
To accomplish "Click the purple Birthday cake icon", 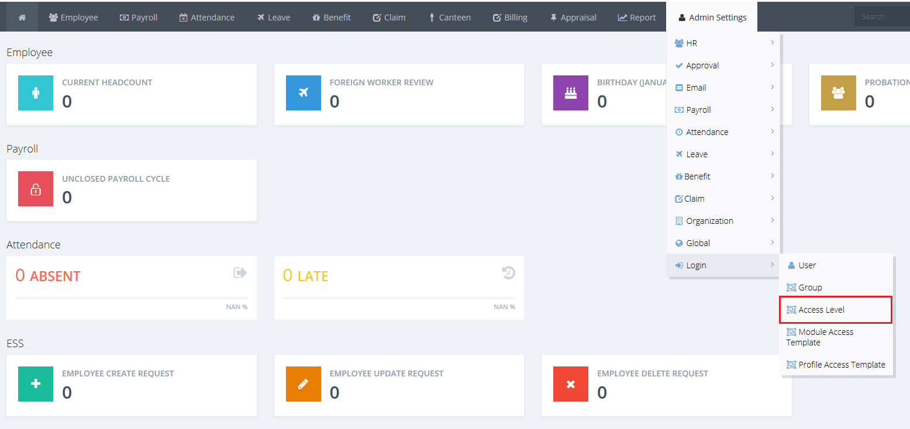I will pos(570,93).
